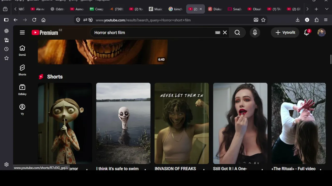Open the History clock panel
This screenshot has height=186, width=332.
6,49
